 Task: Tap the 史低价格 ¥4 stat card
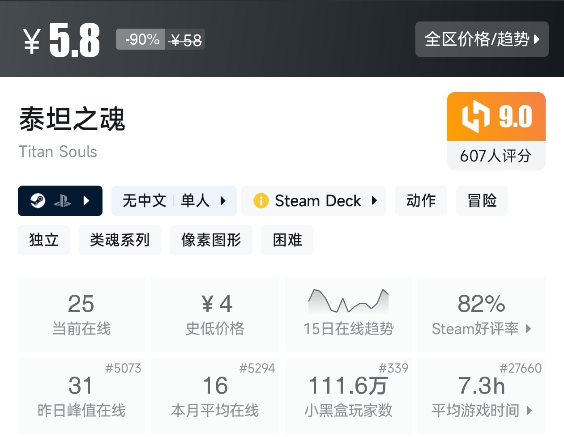pos(215,314)
